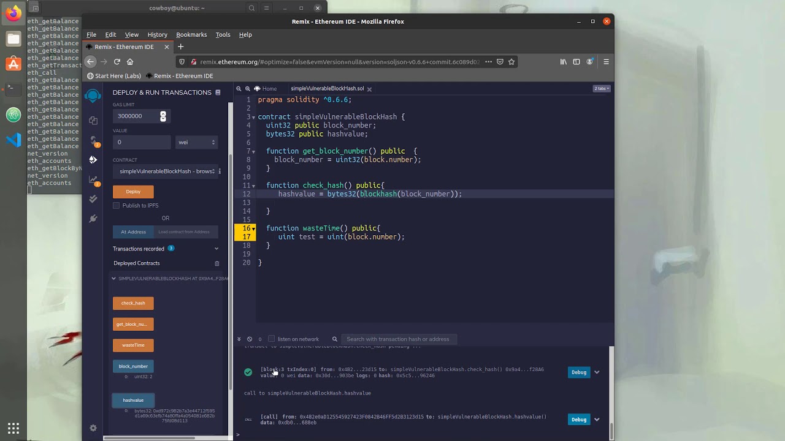This screenshot has height=441, width=785.
Task: Click the Load contract from Address field
Action: point(186,232)
